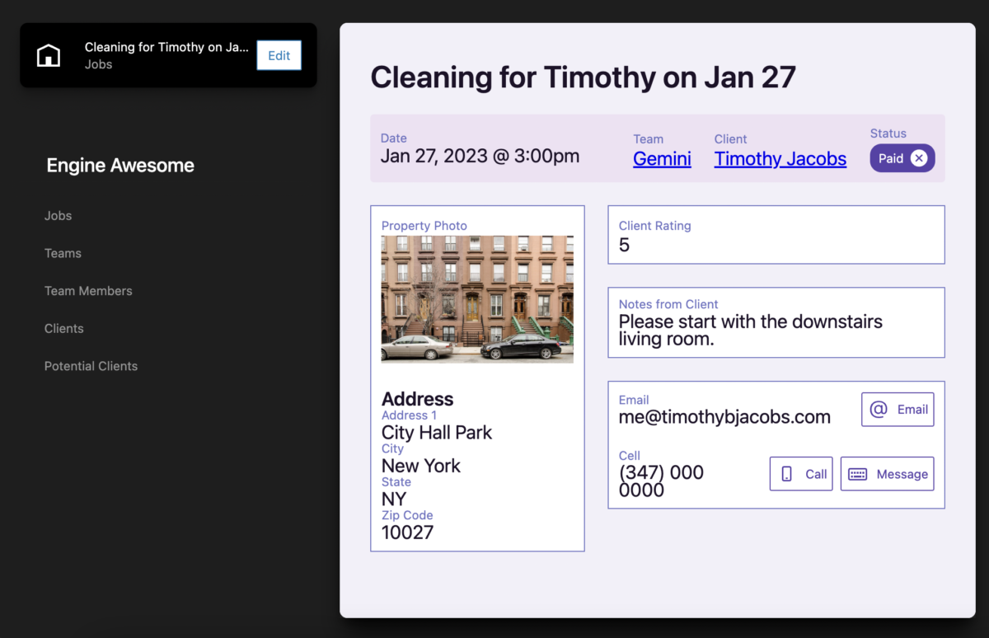The width and height of the screenshot is (989, 638).
Task: Click the Paid status badge
Action: click(891, 158)
